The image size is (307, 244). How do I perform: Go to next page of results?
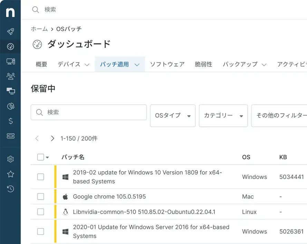(52, 138)
